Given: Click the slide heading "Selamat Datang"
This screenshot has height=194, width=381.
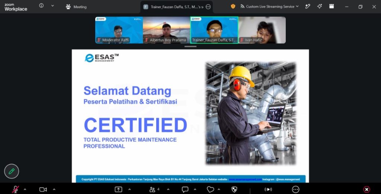Looking at the screenshot, I should coord(127,91).
